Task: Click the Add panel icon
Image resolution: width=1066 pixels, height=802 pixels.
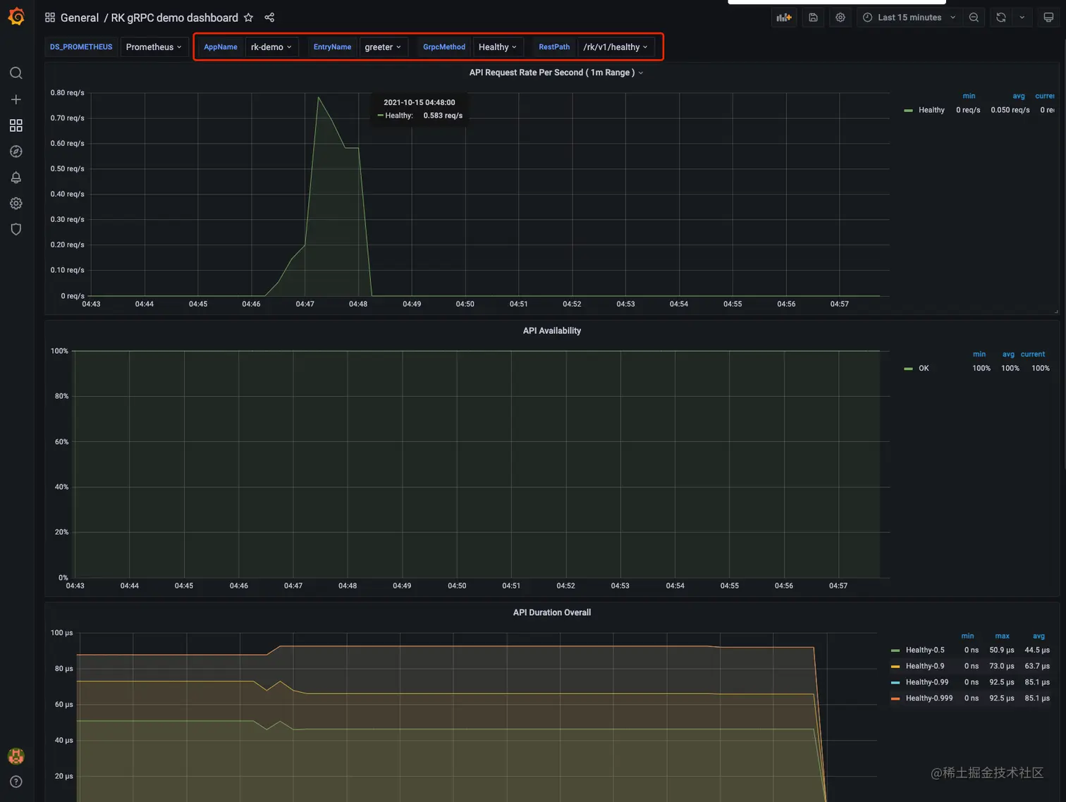Action: 784,18
